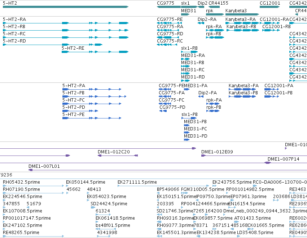Click the SD24424.5prime EST label

(109, 204)
